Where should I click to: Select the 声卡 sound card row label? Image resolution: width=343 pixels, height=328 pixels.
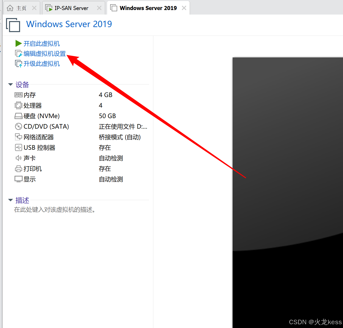30,158
